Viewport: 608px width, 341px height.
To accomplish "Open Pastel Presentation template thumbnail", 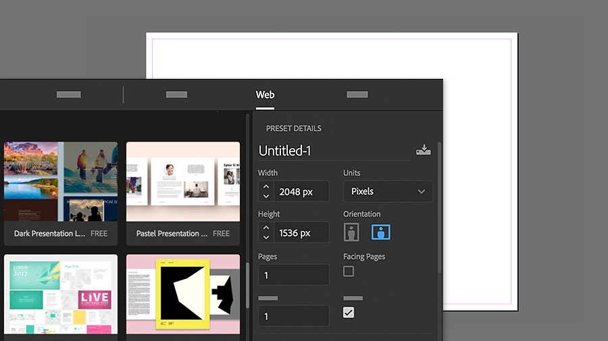I will [x=183, y=182].
